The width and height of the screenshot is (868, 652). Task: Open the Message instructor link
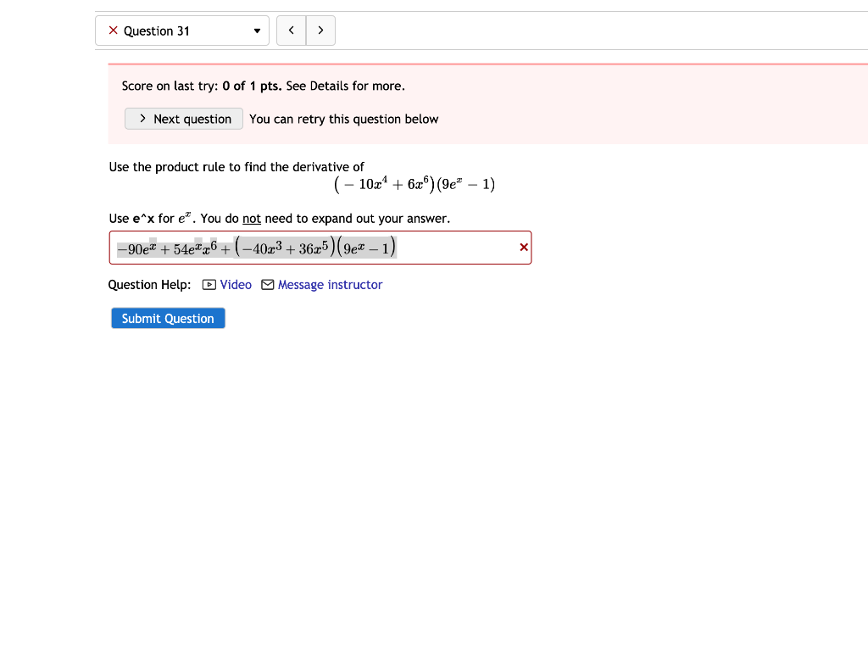point(330,284)
